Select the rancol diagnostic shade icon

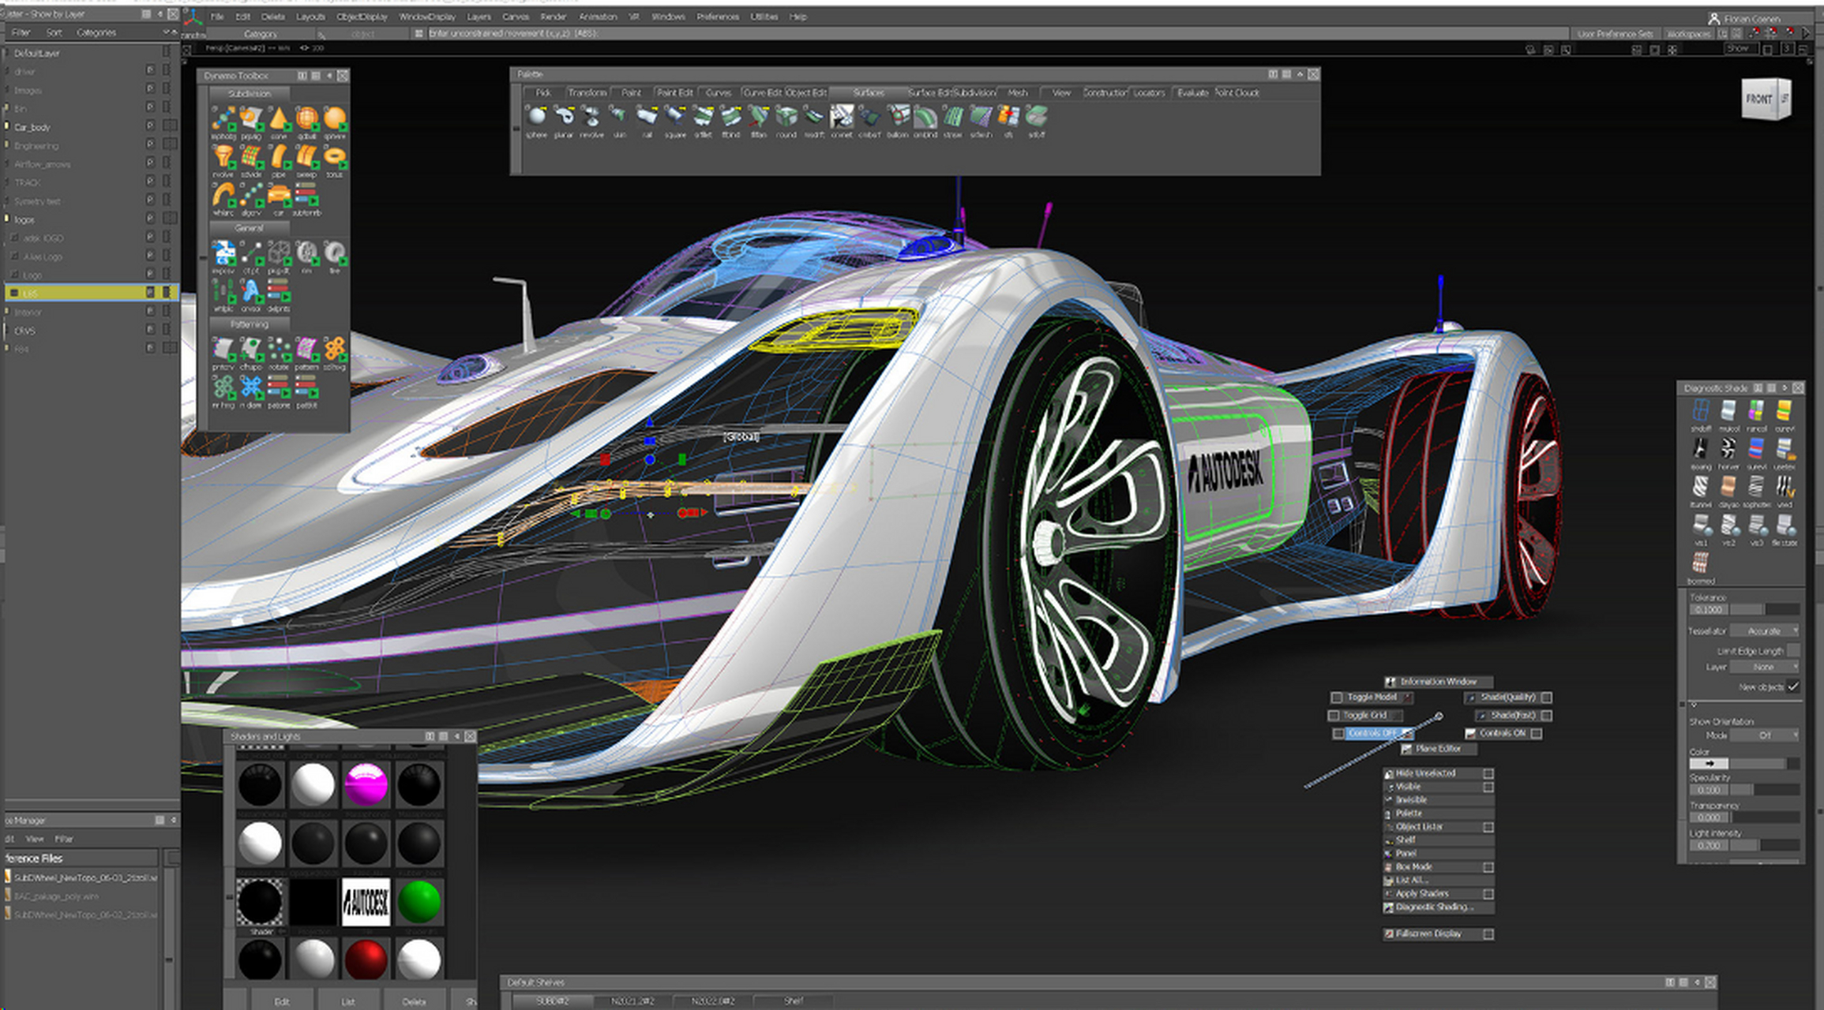click(x=1756, y=411)
